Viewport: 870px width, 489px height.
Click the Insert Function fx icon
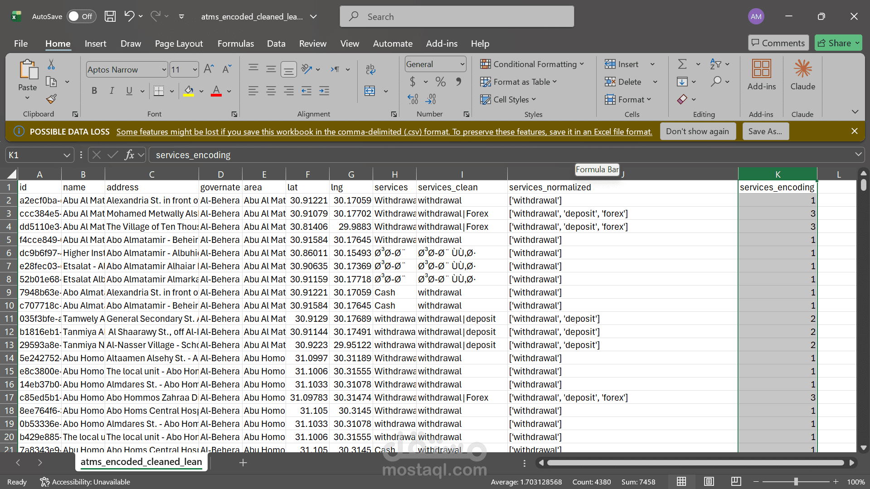tap(129, 155)
